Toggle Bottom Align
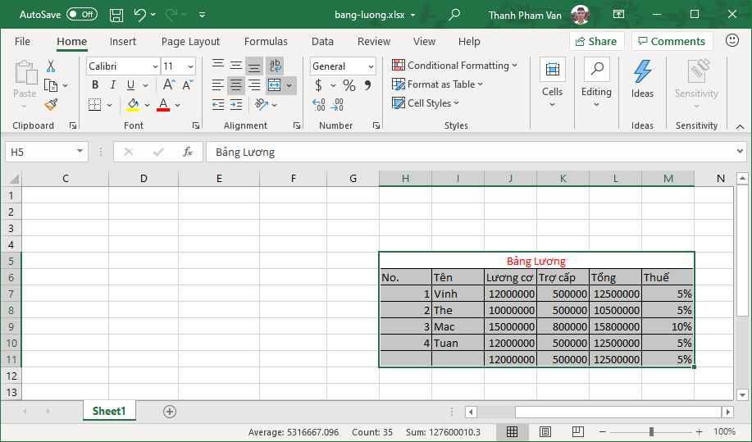The image size is (752, 442). [254, 66]
